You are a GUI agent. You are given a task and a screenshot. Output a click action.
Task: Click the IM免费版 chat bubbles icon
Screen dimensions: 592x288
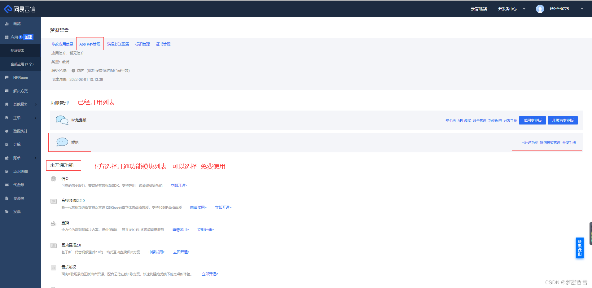pyautogui.click(x=62, y=120)
